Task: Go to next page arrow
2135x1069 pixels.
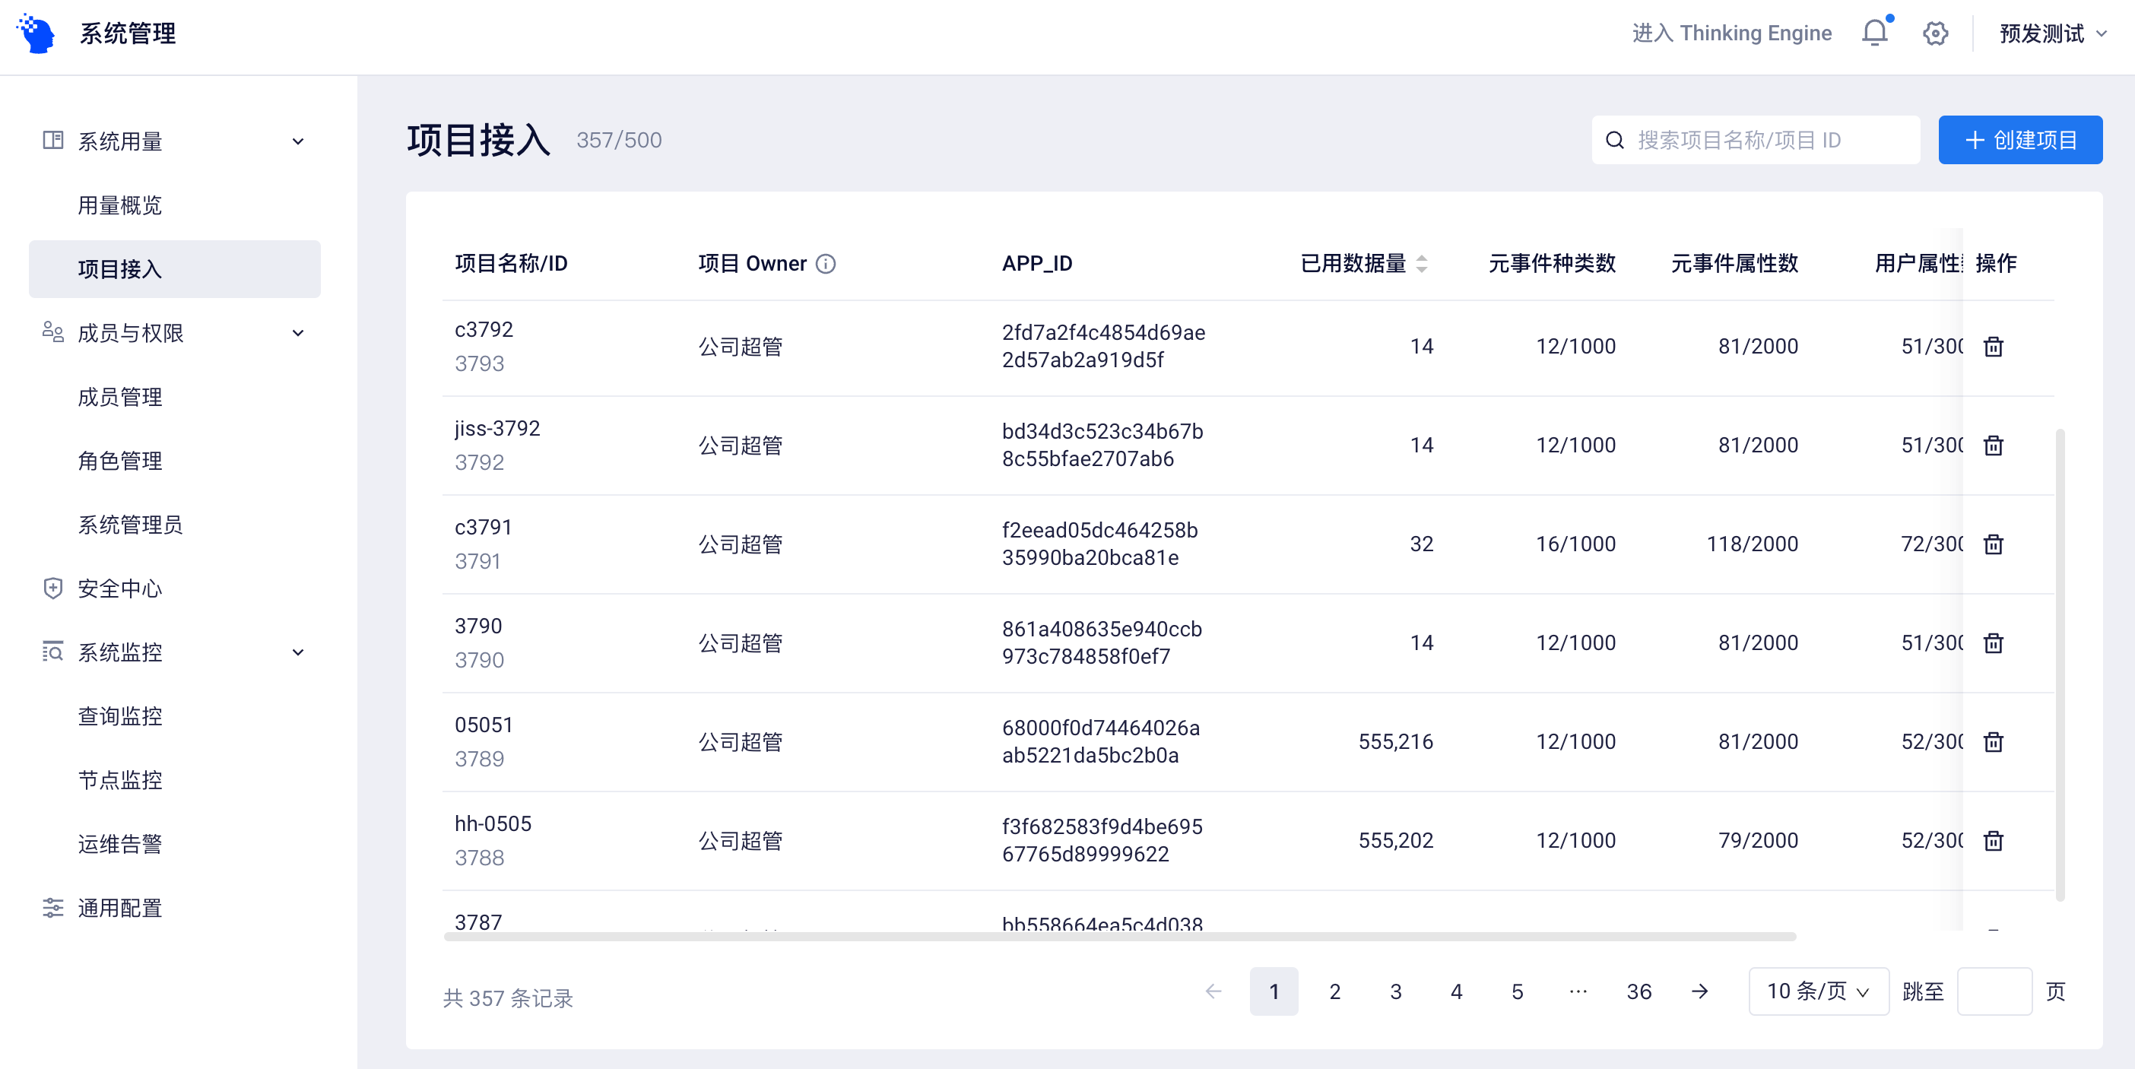Action: [x=1699, y=991]
